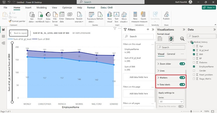The image size is (217, 113).
Task: Open the visual's more options ellipsis
Action: click(119, 28)
